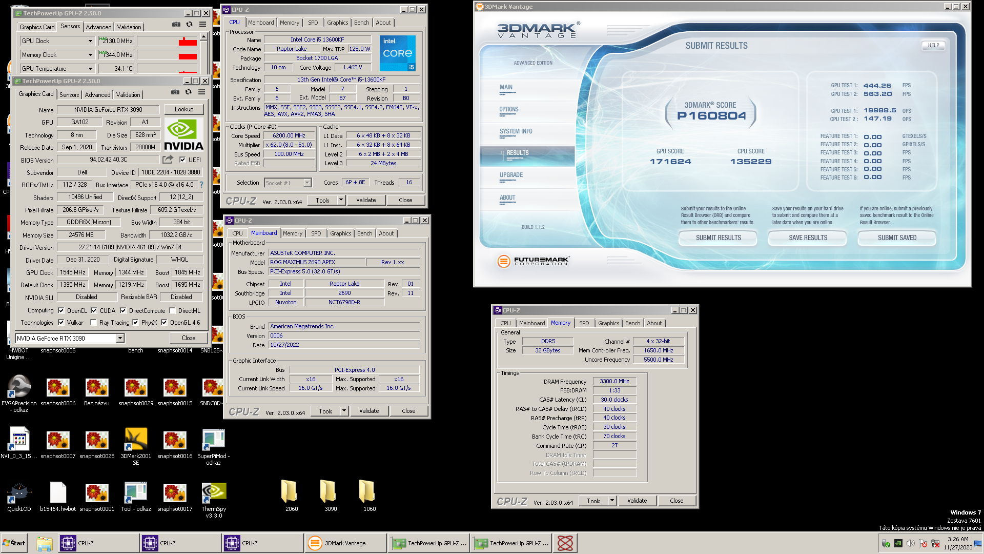Click the Intel Core i5 logo
Image resolution: width=984 pixels, height=554 pixels.
(x=398, y=53)
